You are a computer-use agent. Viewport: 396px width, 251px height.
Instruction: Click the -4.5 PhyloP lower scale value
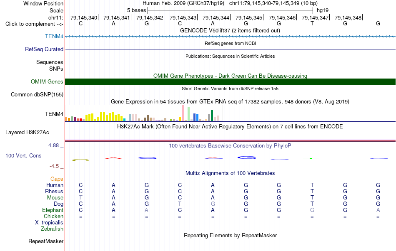[x=54, y=166]
